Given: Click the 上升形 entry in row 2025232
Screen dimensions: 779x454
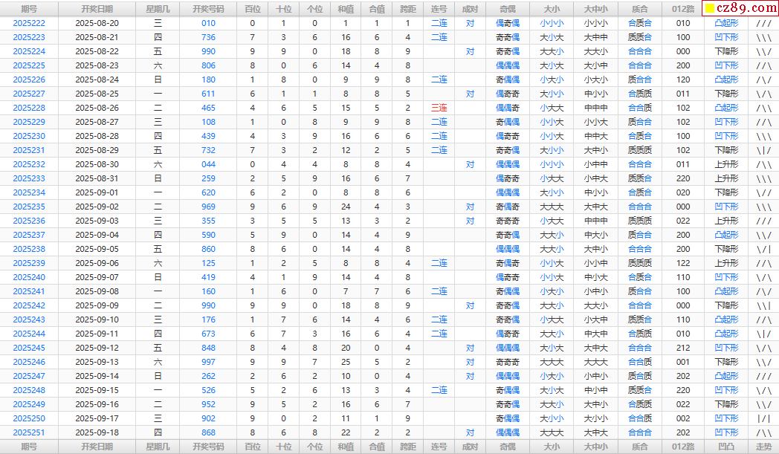Looking at the screenshot, I should tap(726, 164).
